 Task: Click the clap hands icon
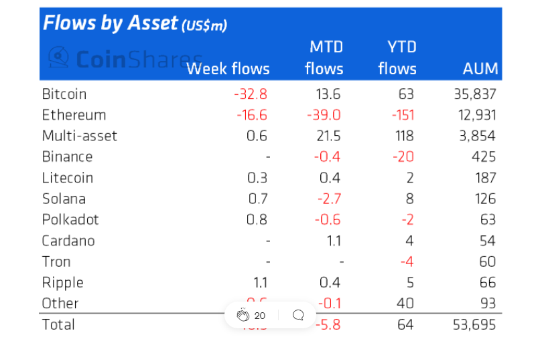pyautogui.click(x=243, y=315)
